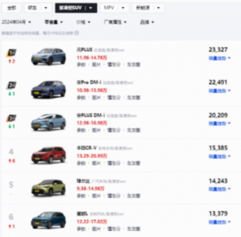Click the help question-mark icon beside data note
Viewport: 241px width, 237px height.
click(77, 33)
